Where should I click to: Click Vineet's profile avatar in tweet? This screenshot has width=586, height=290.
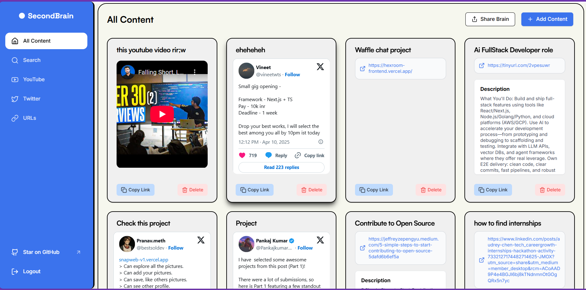tap(246, 71)
